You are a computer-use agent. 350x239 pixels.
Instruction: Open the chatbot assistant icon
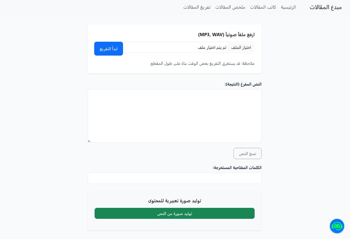coord(337,226)
